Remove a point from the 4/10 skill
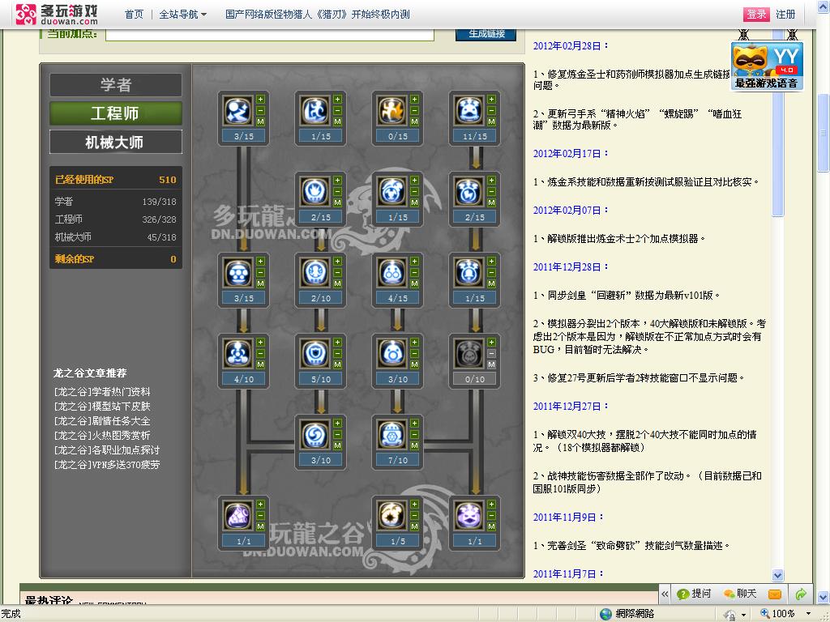The height and width of the screenshot is (622, 830). [x=260, y=353]
